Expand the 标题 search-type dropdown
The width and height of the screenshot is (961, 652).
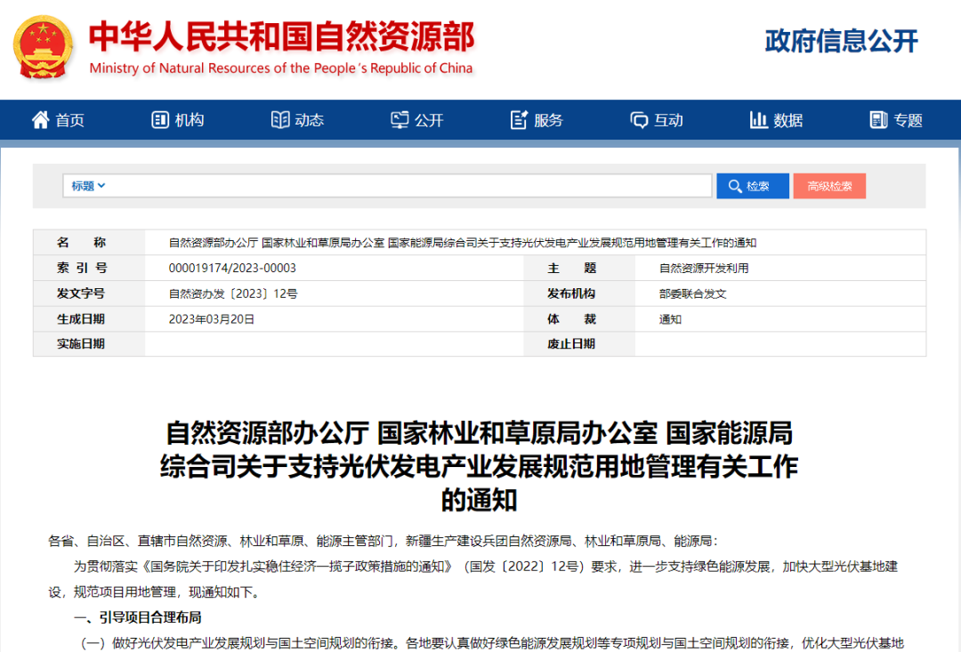(88, 186)
